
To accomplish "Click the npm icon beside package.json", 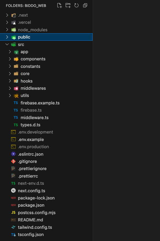I will click(13, 205).
